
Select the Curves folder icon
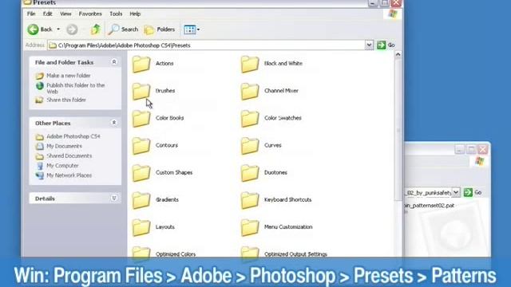click(x=250, y=145)
